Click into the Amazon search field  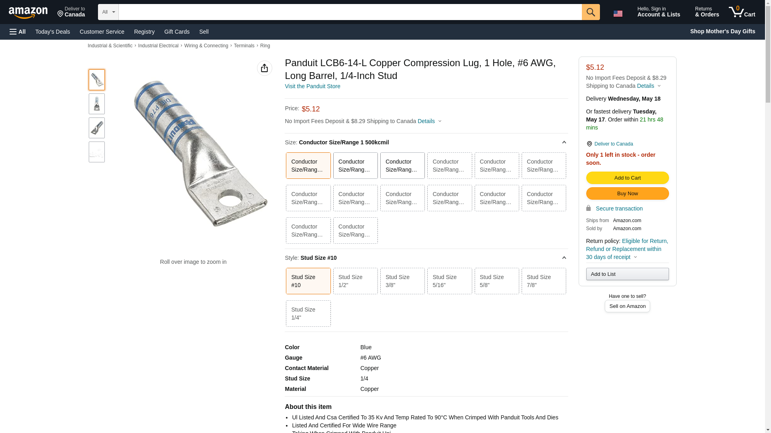pos(349,12)
